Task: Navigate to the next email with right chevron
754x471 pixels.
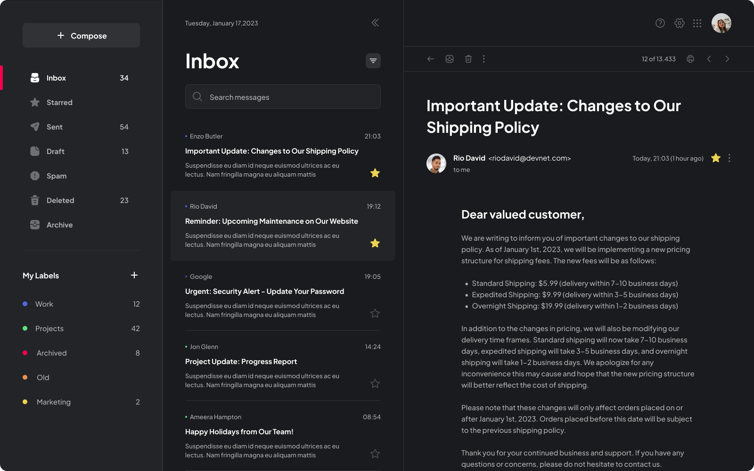Action: pyautogui.click(x=727, y=58)
